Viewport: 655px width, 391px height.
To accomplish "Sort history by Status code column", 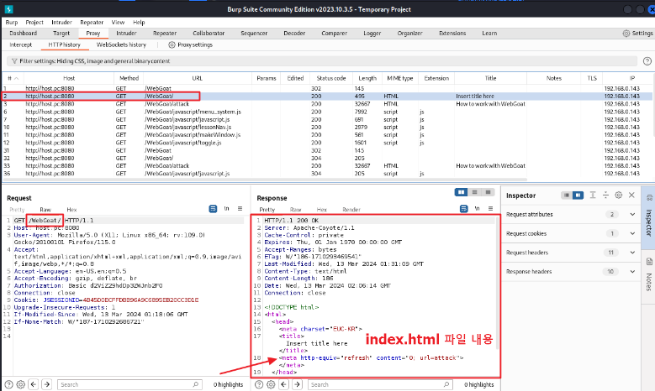I will click(x=330, y=78).
